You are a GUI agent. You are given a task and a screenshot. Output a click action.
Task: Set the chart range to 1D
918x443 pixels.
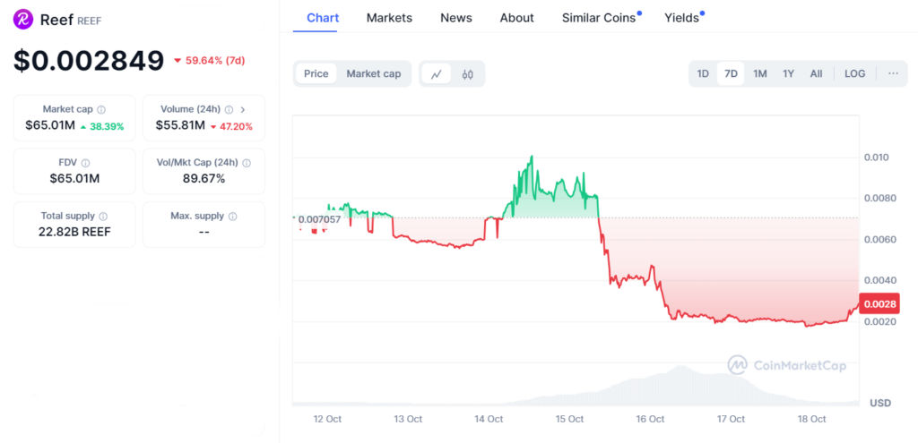(703, 73)
